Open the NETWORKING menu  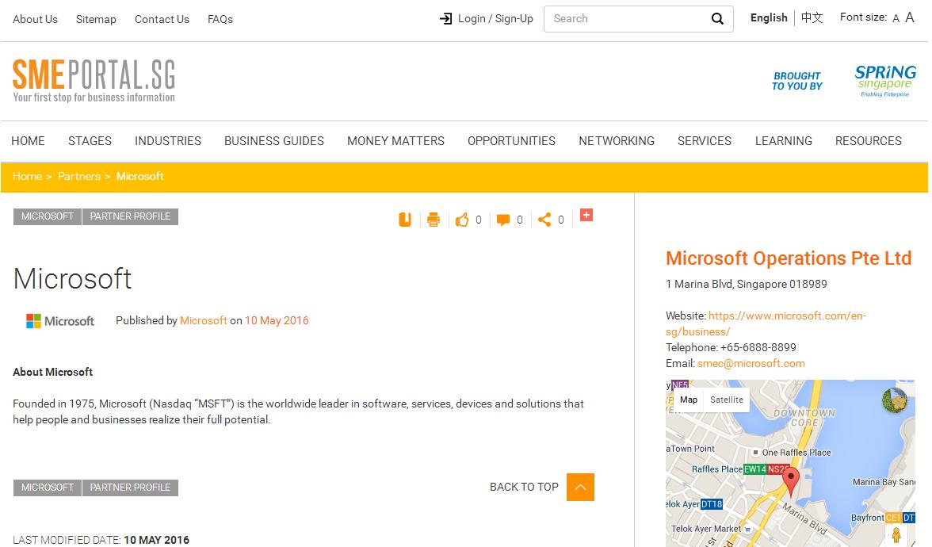(x=617, y=141)
